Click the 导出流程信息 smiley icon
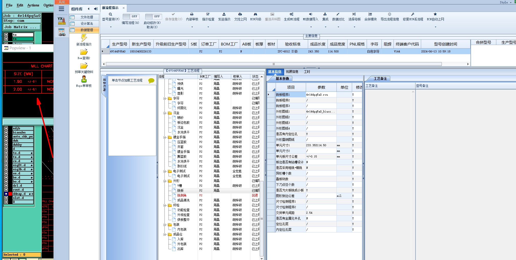Screen dimensions: 516x260 pos(389,14)
